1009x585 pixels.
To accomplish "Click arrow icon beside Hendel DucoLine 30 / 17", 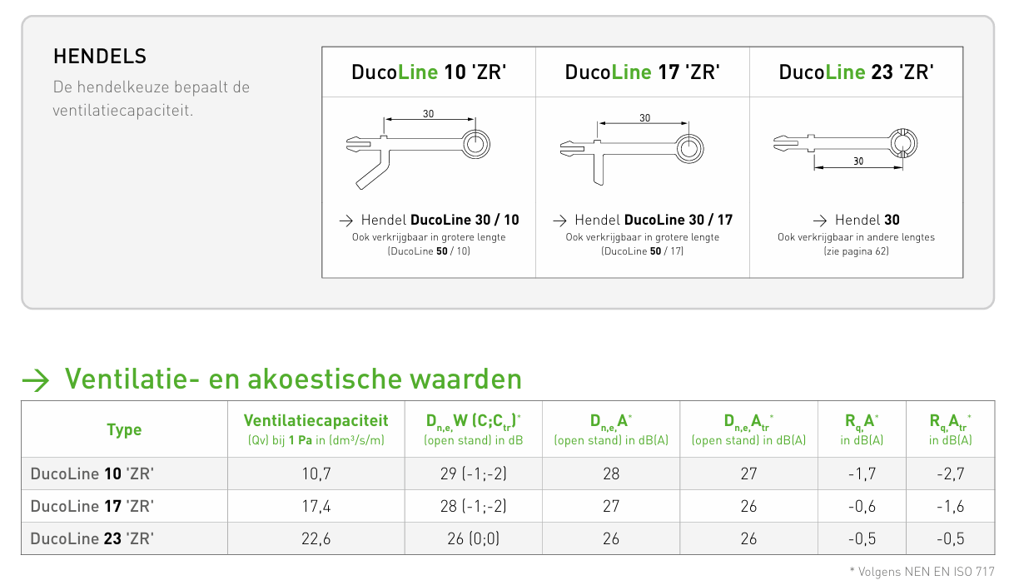I will (560, 221).
